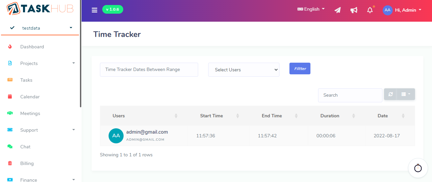Expand the Support submenu arrow

click(74, 130)
